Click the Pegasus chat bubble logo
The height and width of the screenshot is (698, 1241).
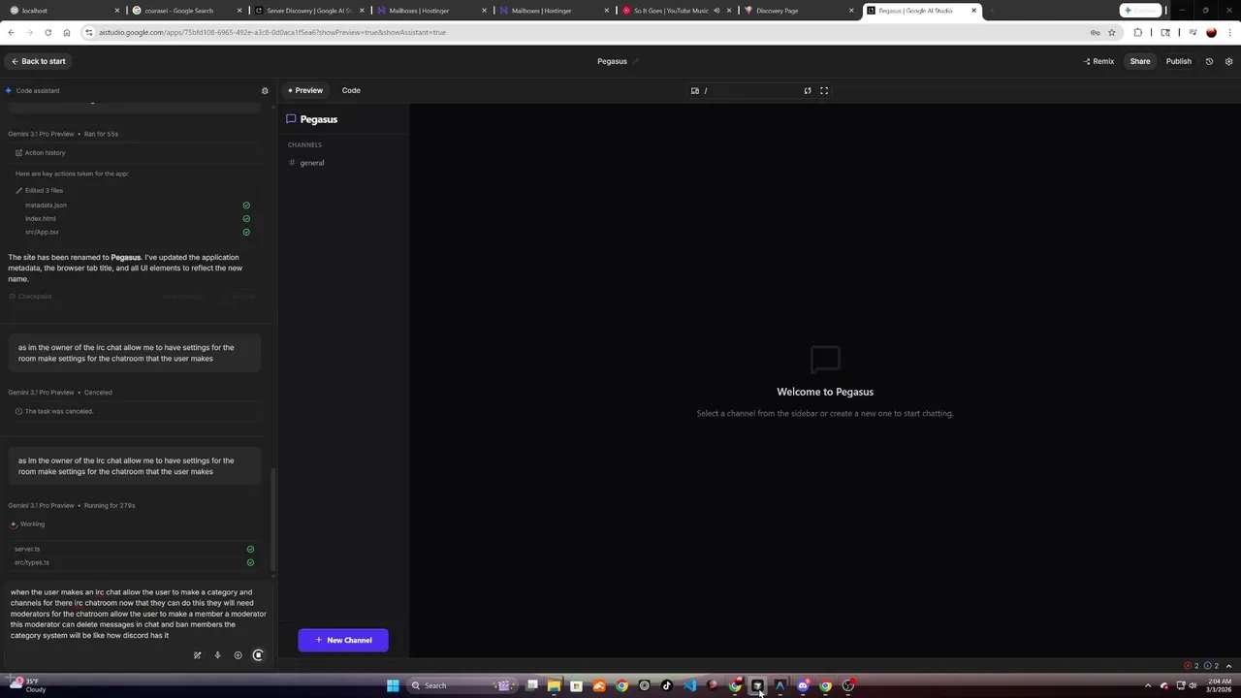[291, 119]
